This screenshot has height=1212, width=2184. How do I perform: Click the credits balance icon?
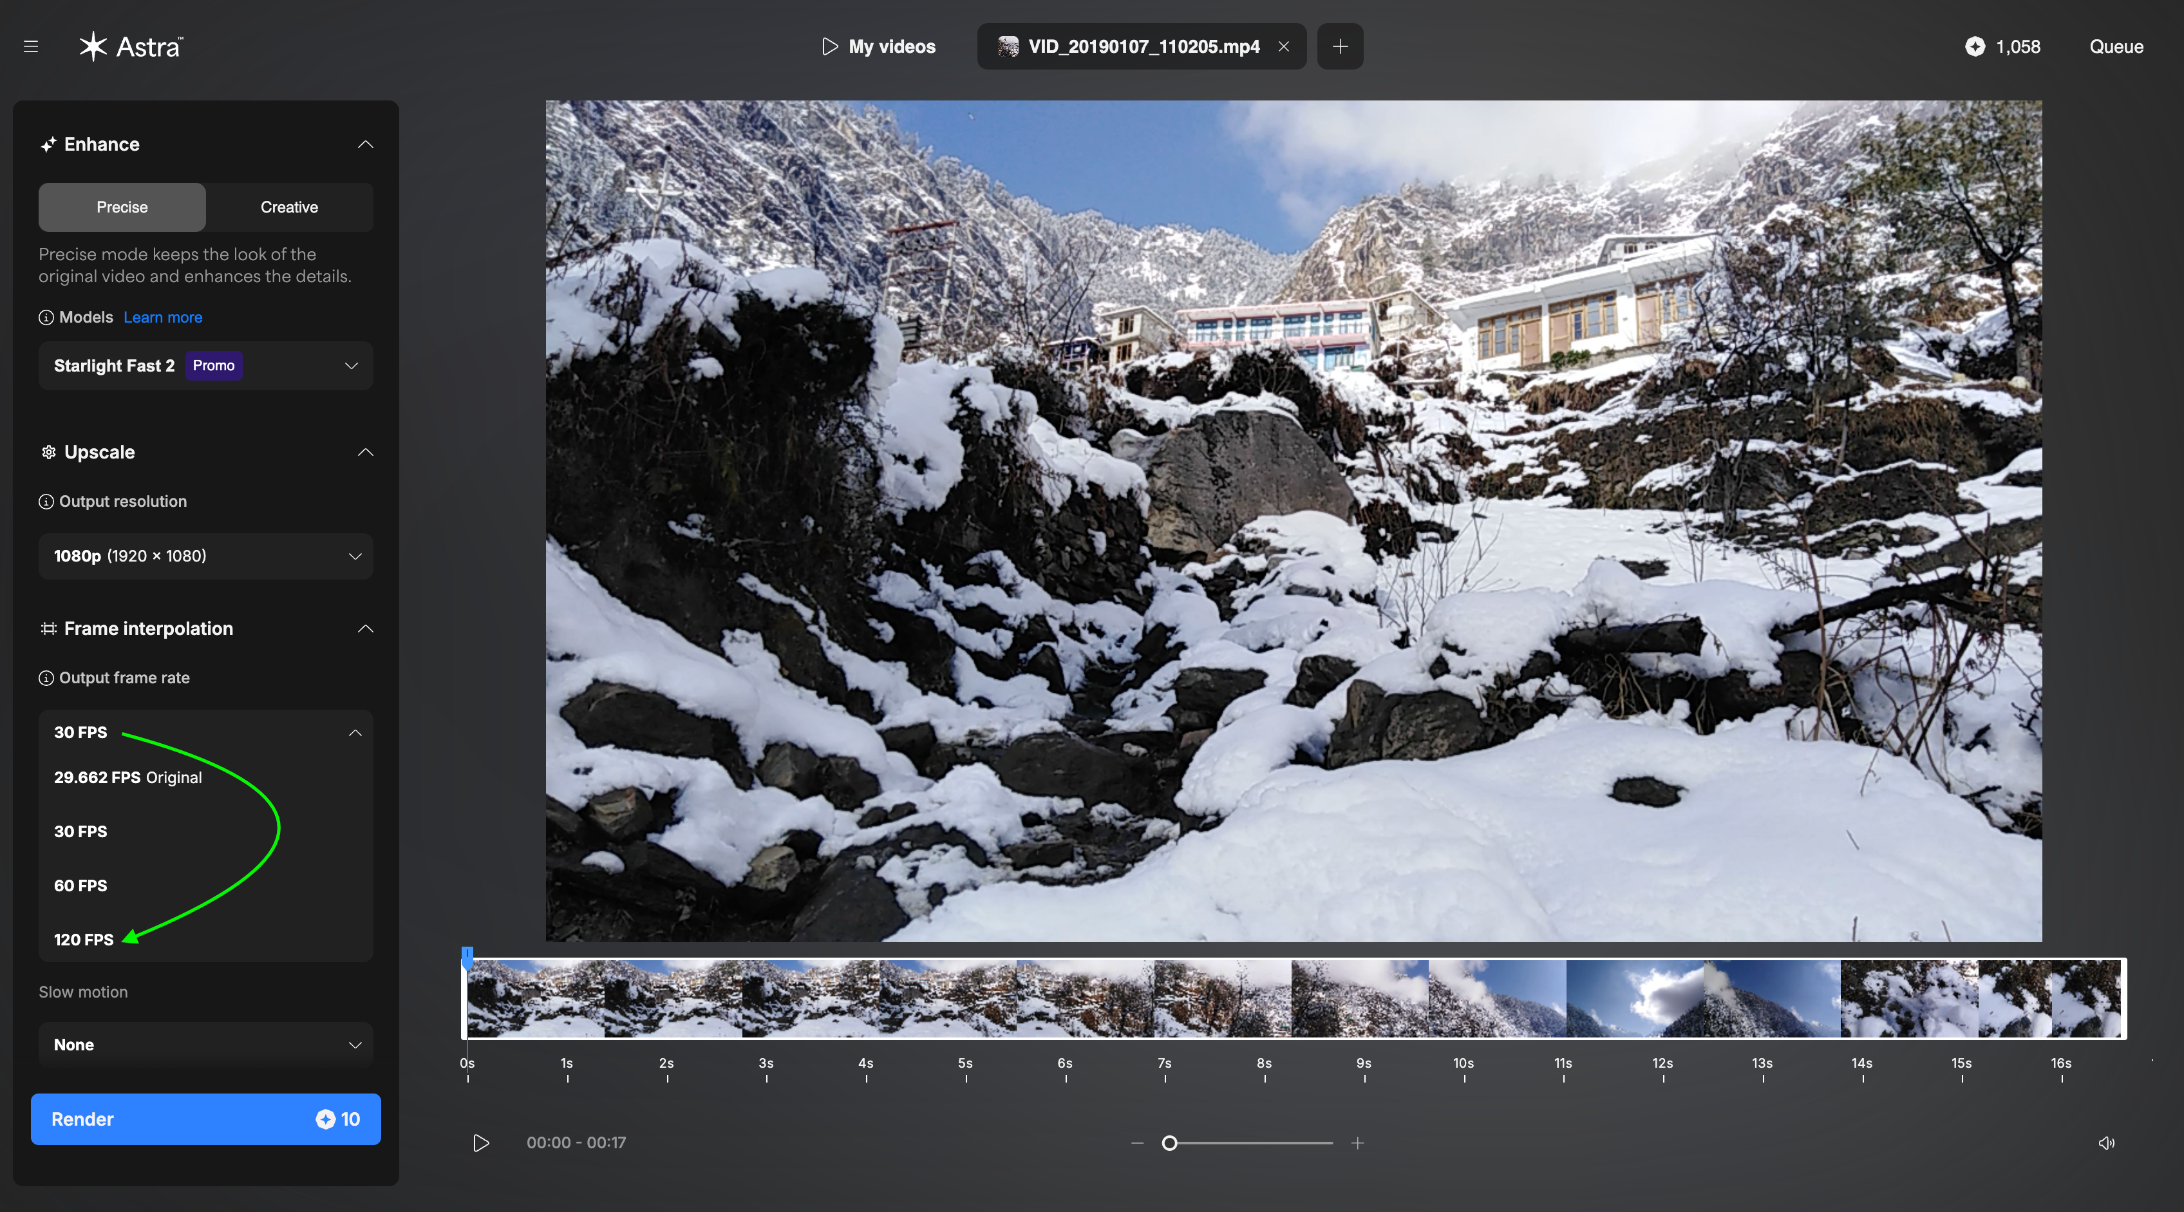coord(1975,46)
